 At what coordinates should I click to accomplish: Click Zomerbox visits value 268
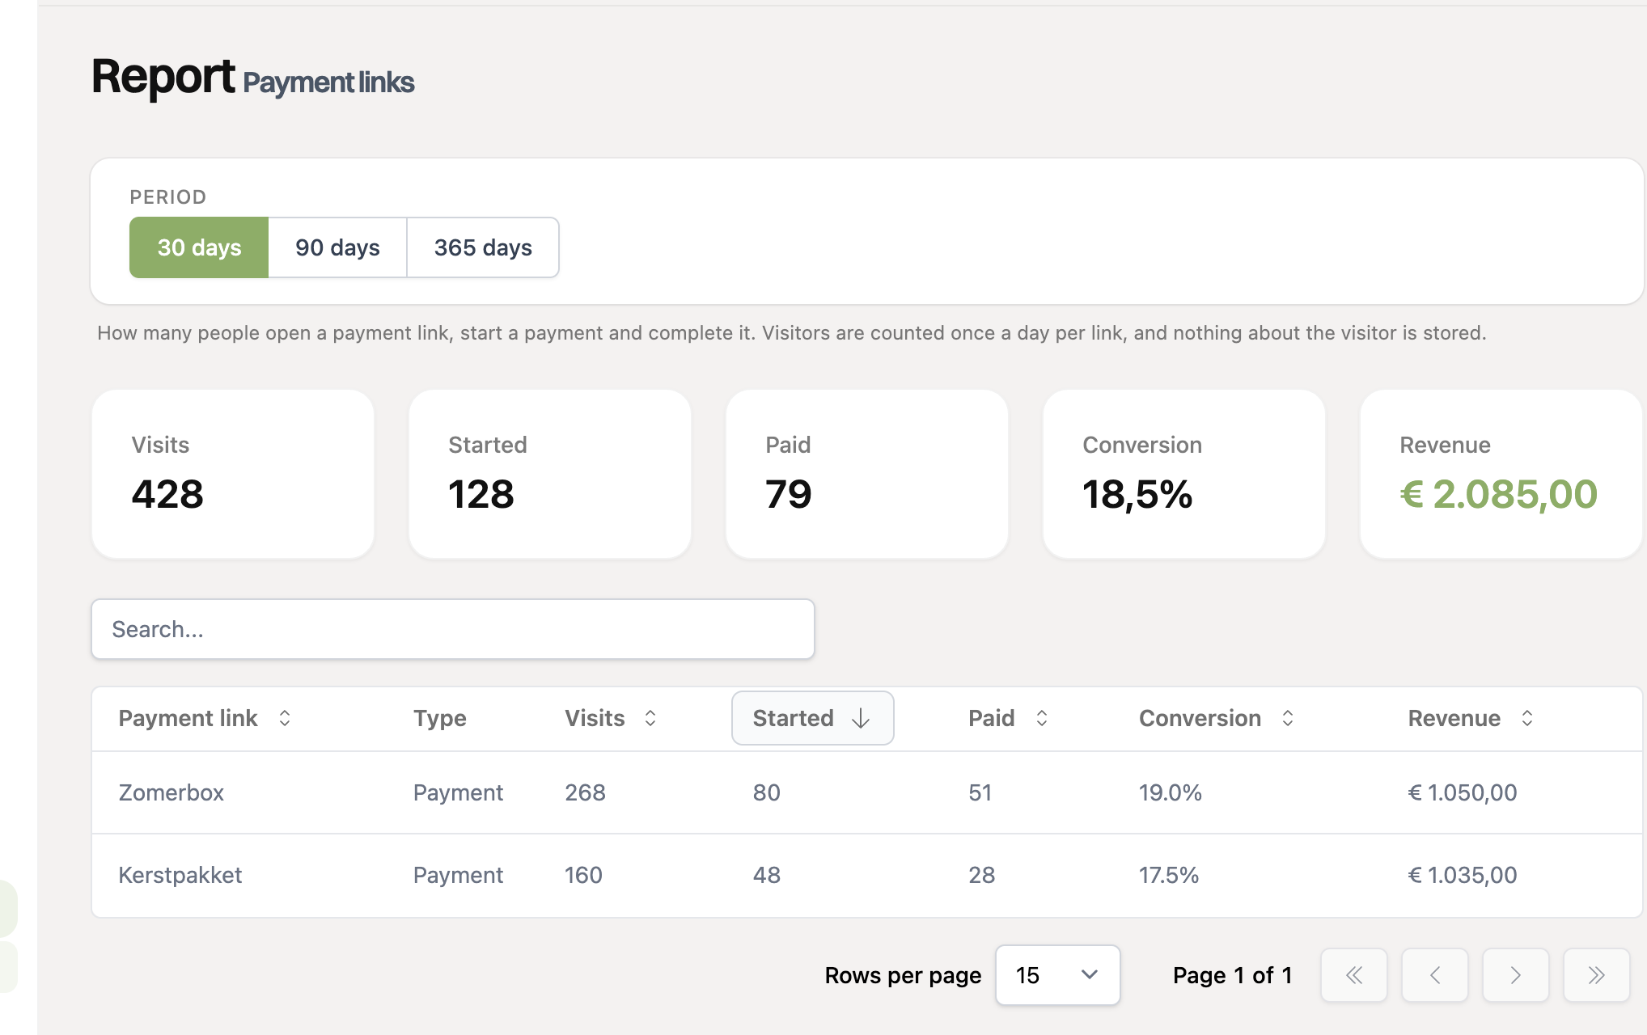(585, 792)
